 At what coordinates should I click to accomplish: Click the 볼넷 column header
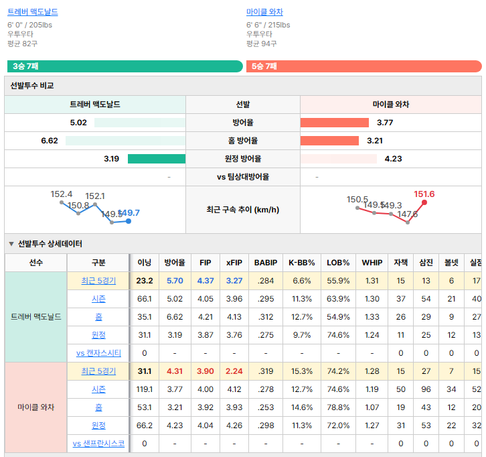[451, 263]
